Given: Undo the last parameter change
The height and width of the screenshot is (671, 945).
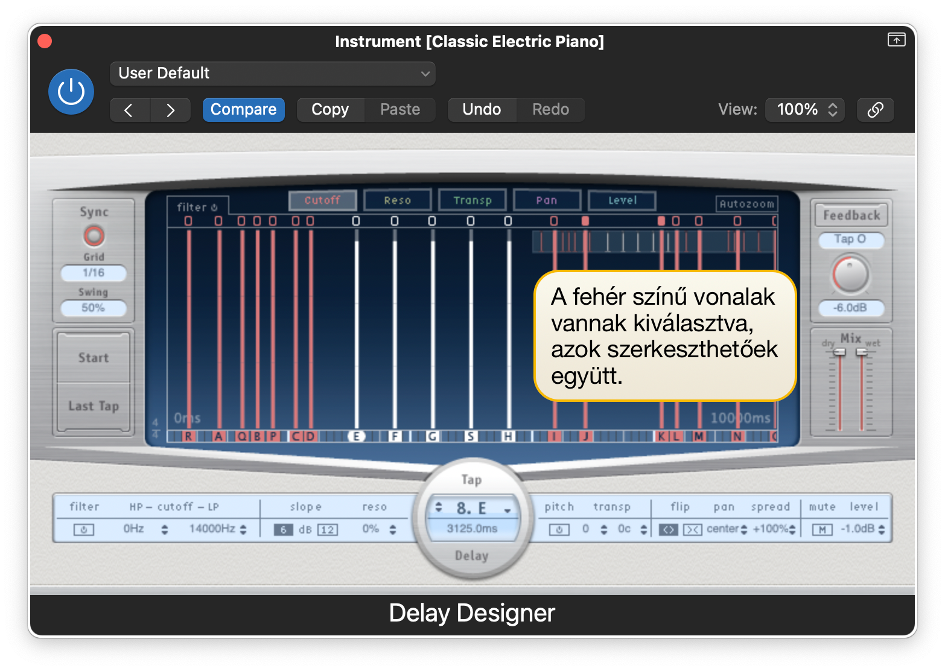Looking at the screenshot, I should pos(482,110).
